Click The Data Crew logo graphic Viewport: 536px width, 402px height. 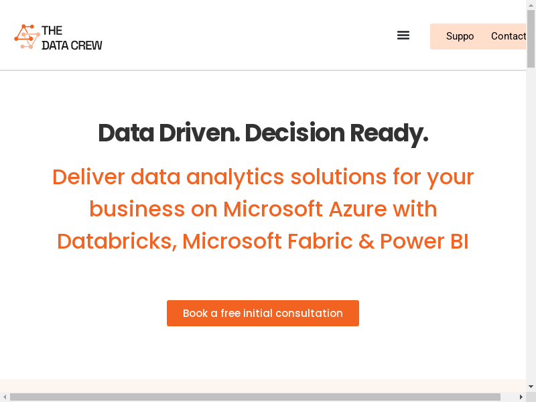tap(27, 37)
